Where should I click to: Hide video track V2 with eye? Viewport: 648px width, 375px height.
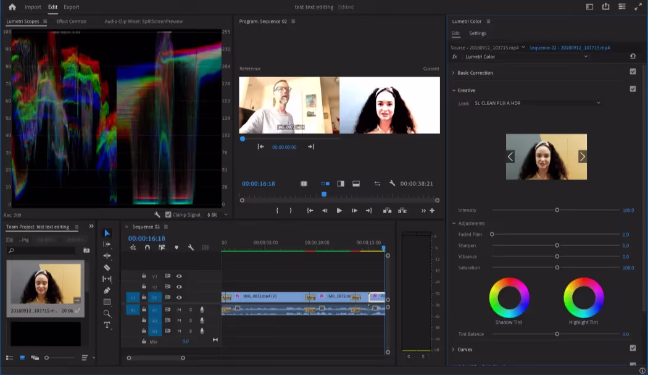click(179, 287)
